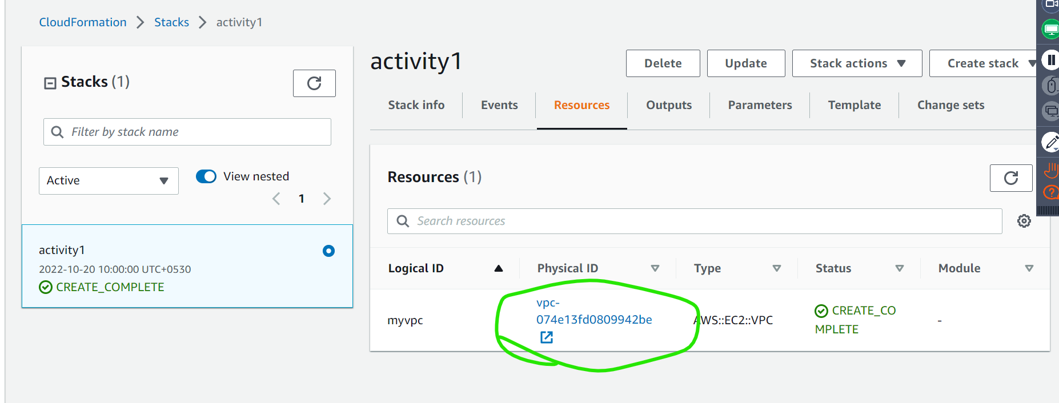Go to the Stacks breadcrumb link
The height and width of the screenshot is (403, 1059).
[x=171, y=22]
